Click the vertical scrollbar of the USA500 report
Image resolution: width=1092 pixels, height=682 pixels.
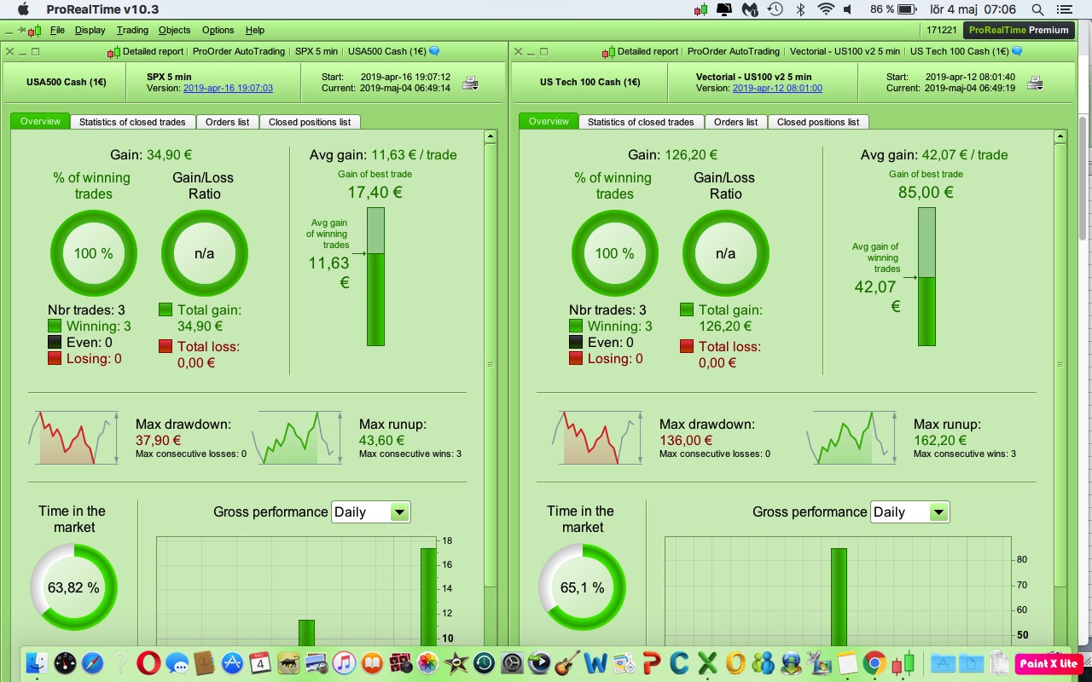[490, 364]
